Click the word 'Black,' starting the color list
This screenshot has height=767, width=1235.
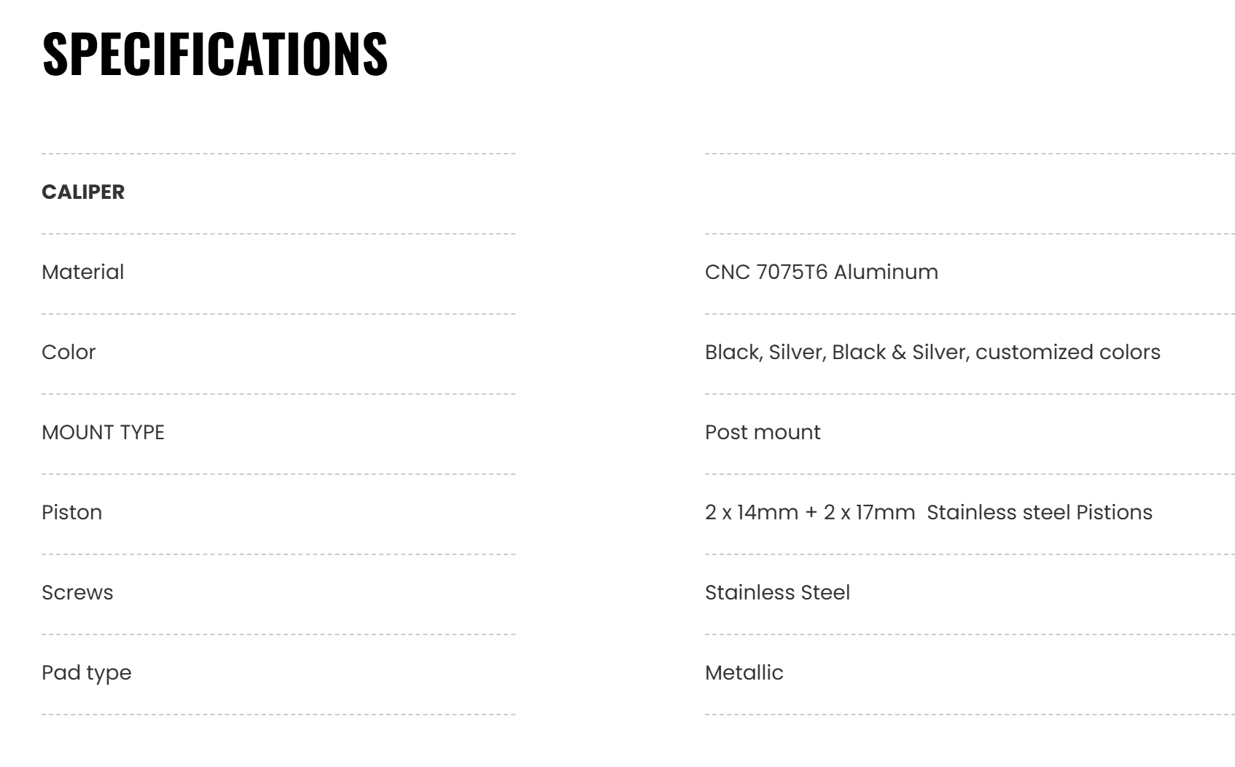733,353
